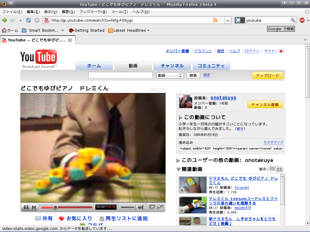The width and height of the screenshot is (310, 232).
Task: Click the heart icon for お気に入り
Action: pos(62,218)
